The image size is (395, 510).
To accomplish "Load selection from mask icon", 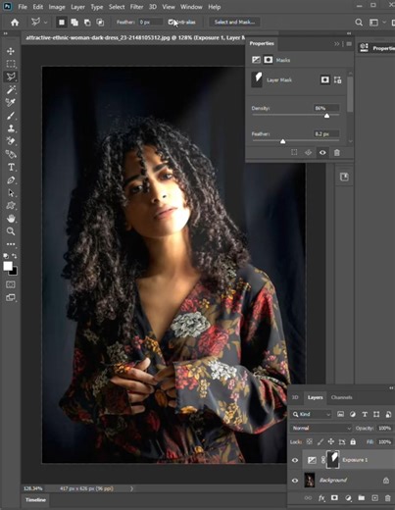I will click(x=294, y=152).
